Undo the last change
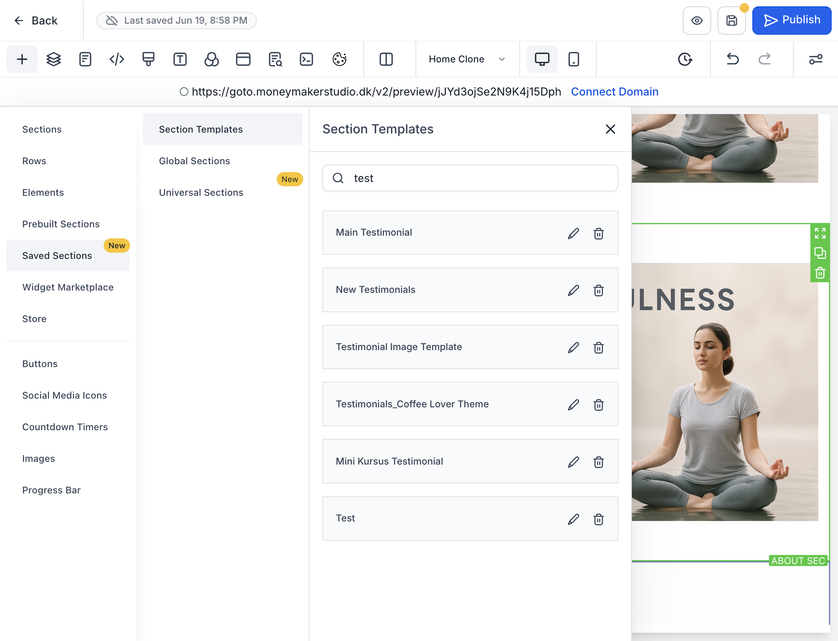Viewport: 838px width, 641px height. tap(733, 59)
